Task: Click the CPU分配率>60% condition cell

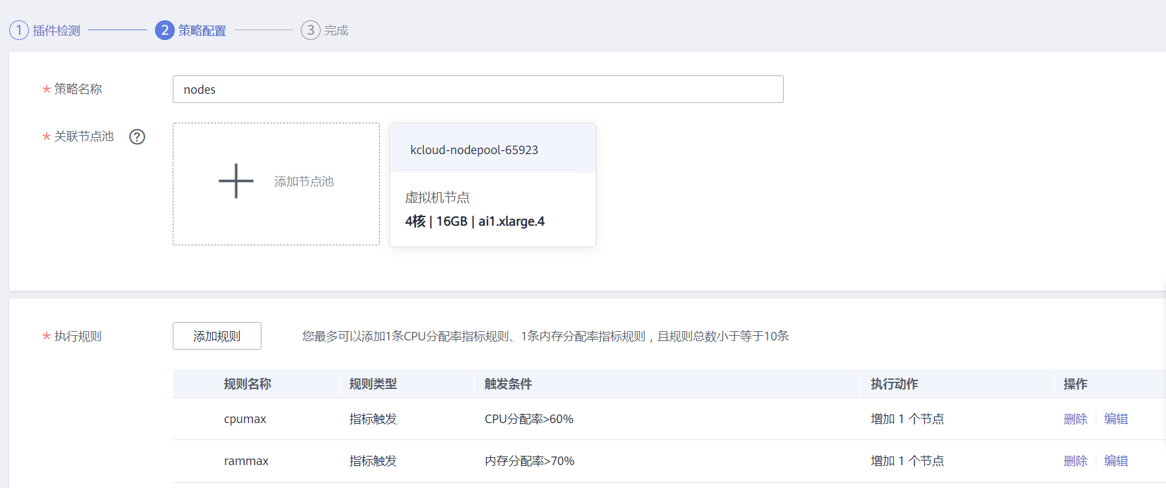Action: tap(529, 419)
